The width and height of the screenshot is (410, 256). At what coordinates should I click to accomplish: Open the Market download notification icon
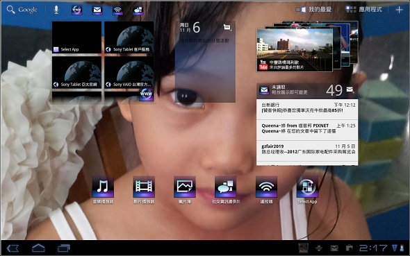click(x=349, y=248)
